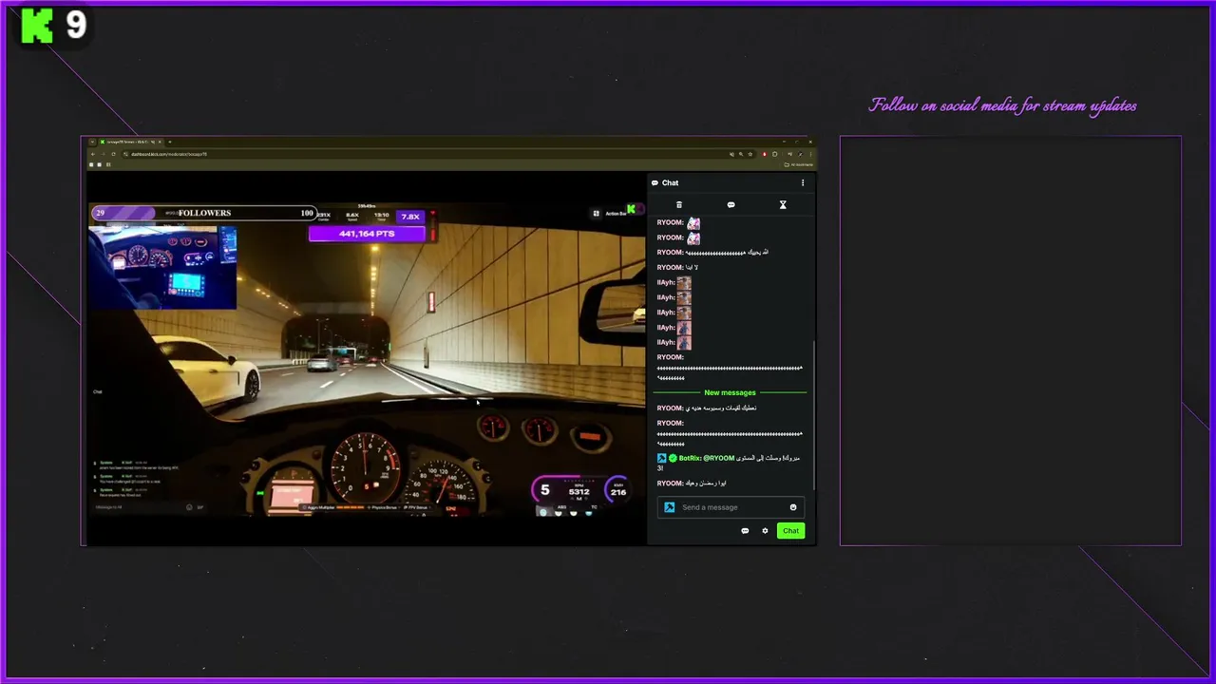Click the trash icon in chat toolbar
Screen dimensions: 1216x684
click(x=678, y=204)
